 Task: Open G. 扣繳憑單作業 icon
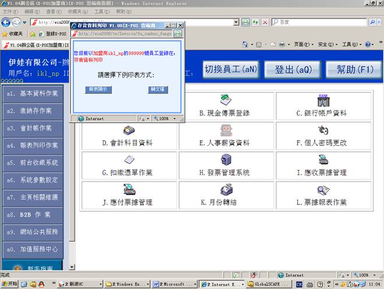click(x=129, y=160)
